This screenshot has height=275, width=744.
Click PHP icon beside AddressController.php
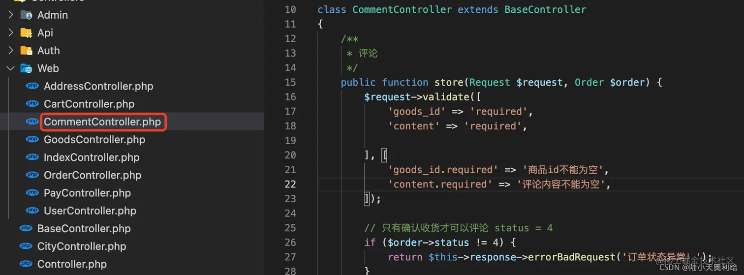coord(32,86)
